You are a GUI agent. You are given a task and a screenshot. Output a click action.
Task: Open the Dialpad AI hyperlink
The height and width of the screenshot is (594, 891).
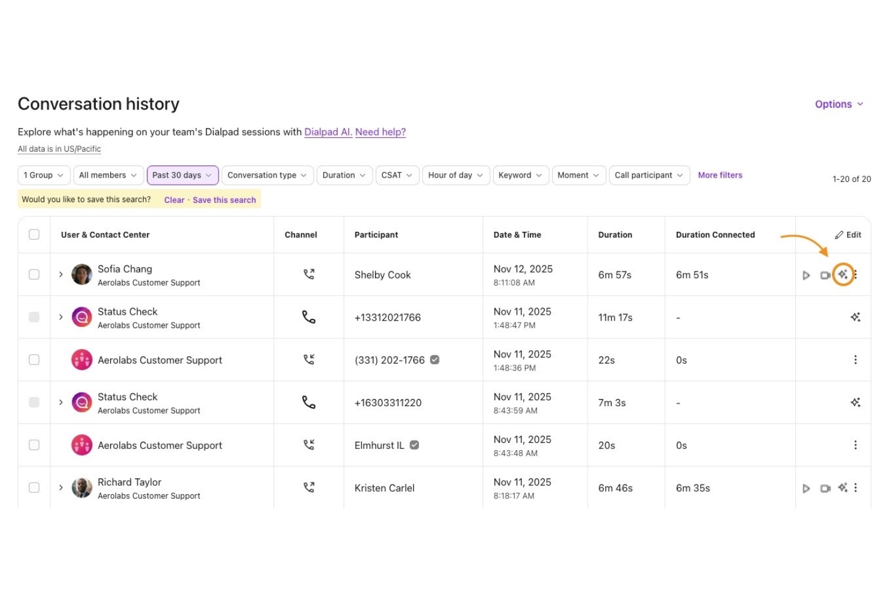(x=328, y=132)
